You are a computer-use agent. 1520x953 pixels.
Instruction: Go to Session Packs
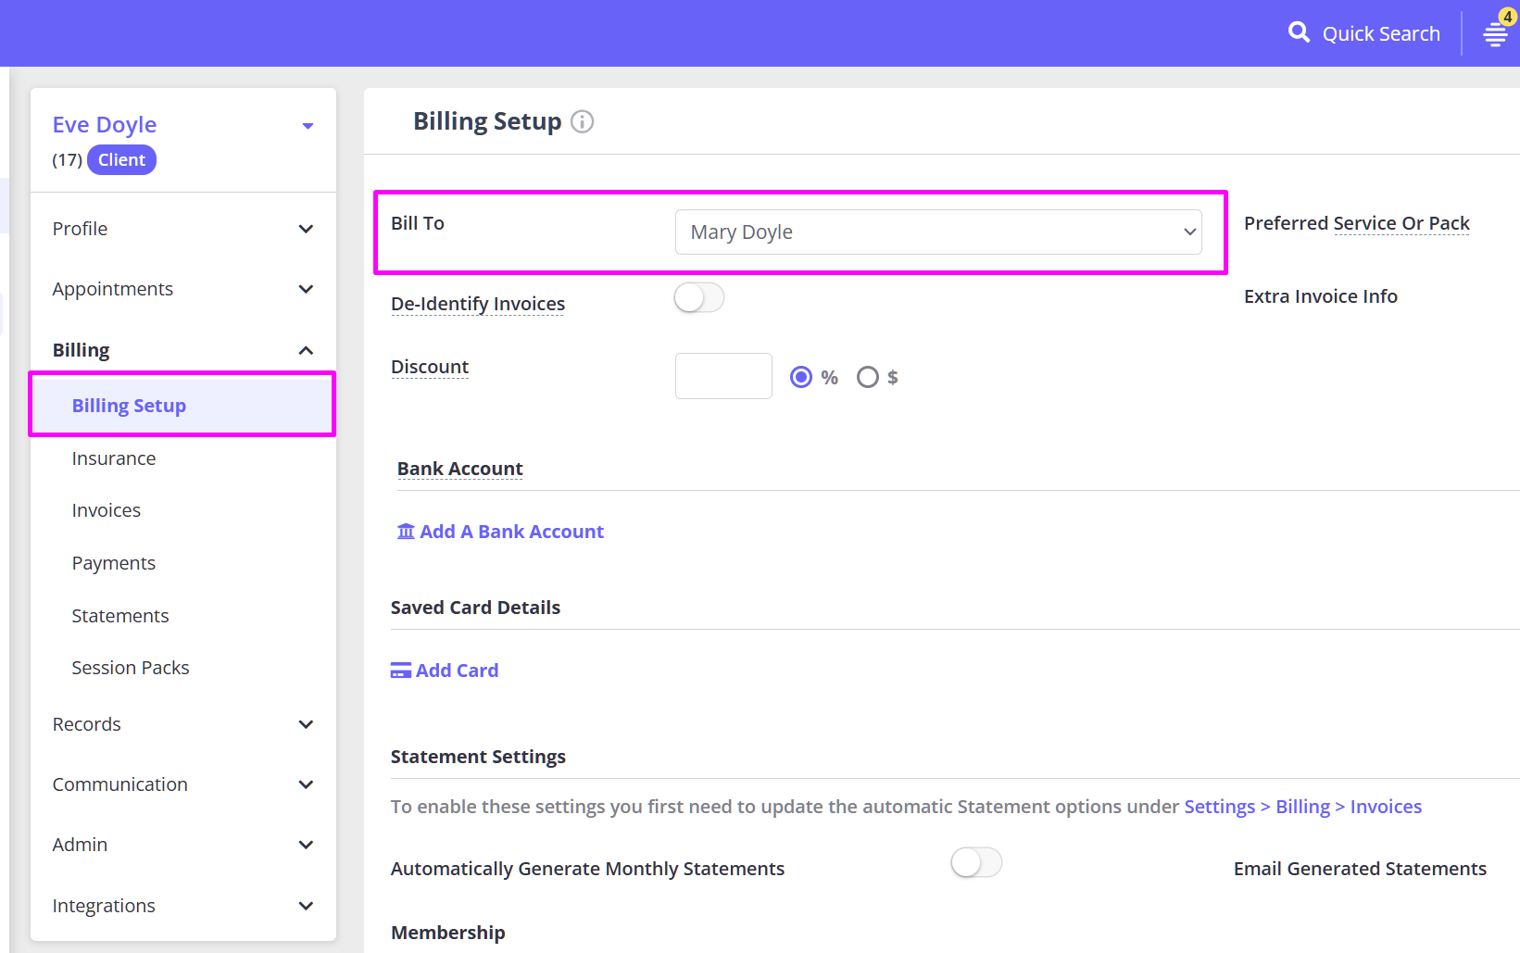click(x=131, y=668)
